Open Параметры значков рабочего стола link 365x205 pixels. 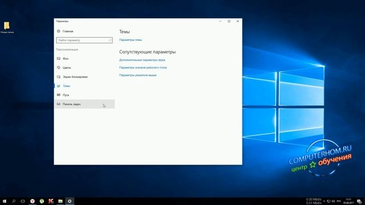(x=143, y=68)
